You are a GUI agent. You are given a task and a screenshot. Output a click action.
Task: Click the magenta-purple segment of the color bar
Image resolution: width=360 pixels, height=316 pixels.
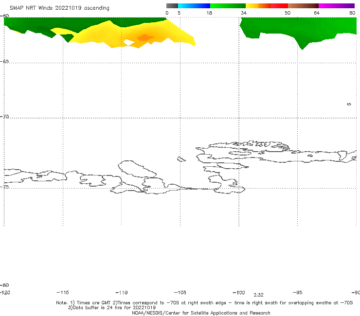pos(337,6)
